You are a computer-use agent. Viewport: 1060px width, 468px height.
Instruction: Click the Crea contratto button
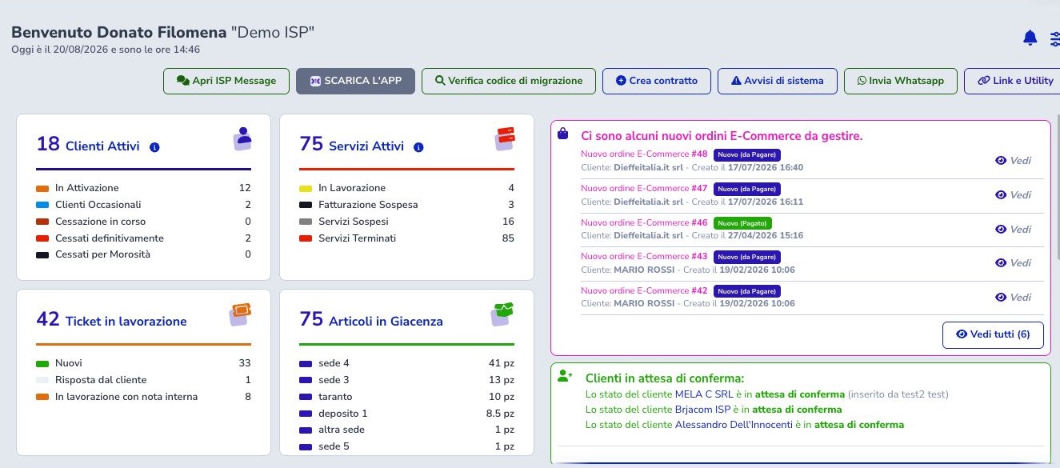(656, 81)
